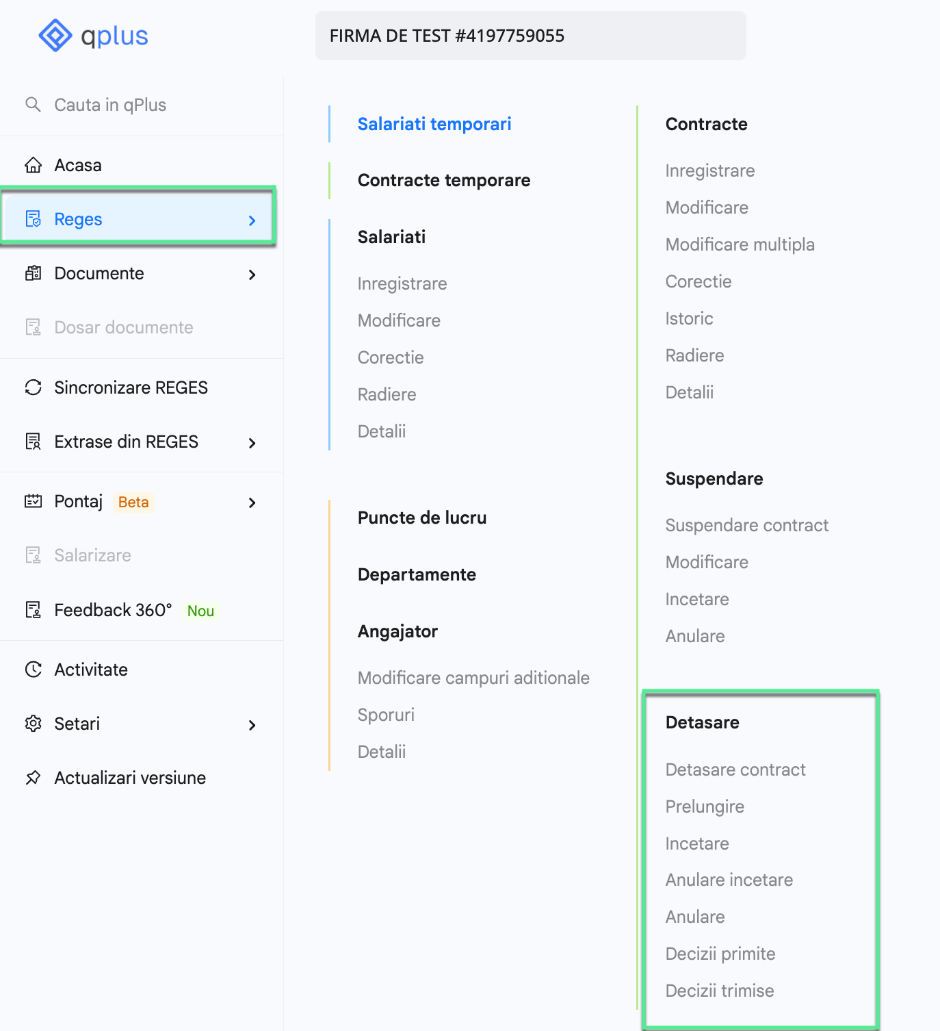Viewport: 940px width, 1031px height.
Task: Go to Decizii primite under Detasare
Action: click(x=720, y=954)
